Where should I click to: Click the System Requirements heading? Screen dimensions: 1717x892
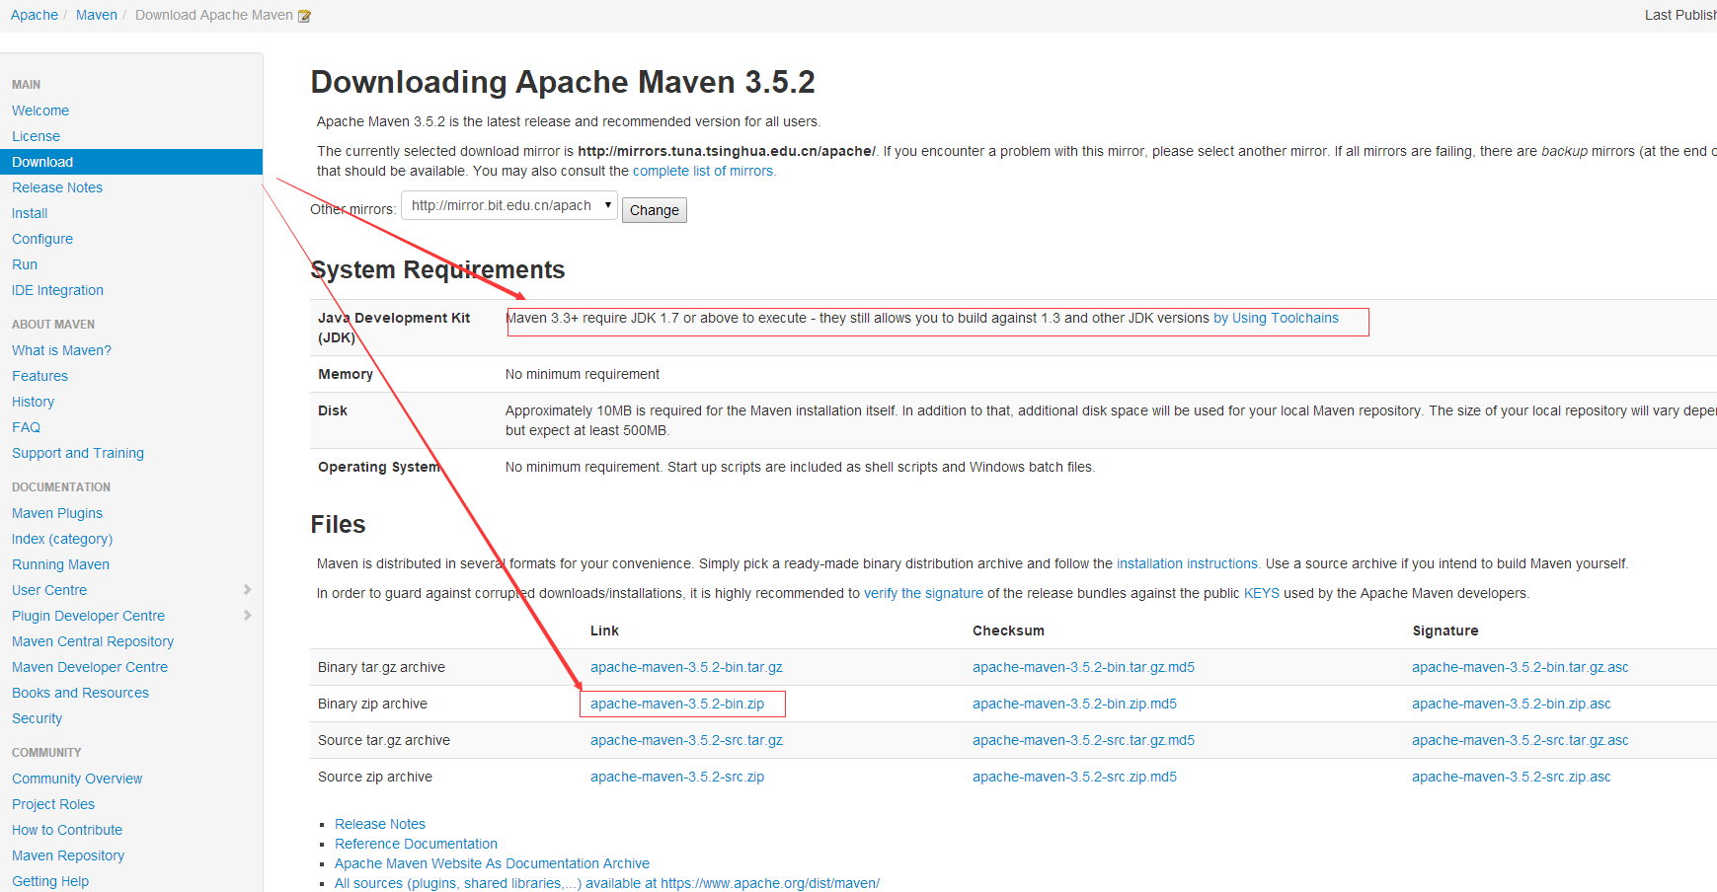(x=437, y=269)
